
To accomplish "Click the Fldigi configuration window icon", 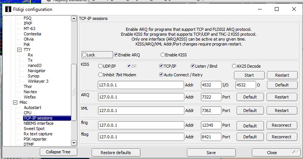I will tap(8, 9).
